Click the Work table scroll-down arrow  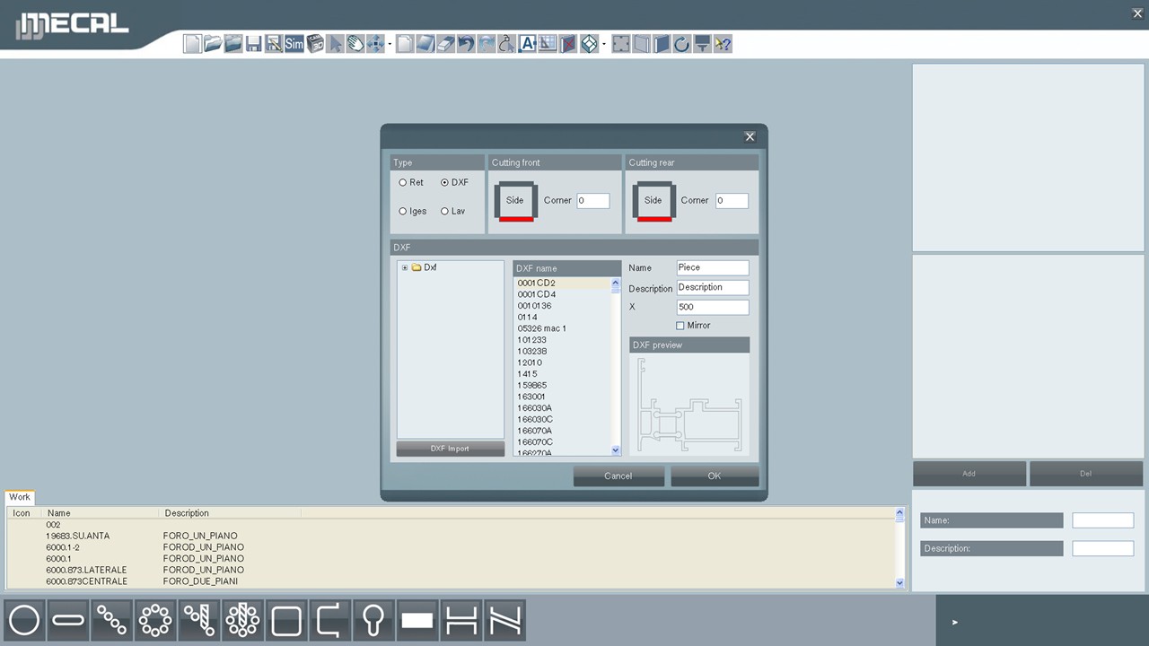900,583
